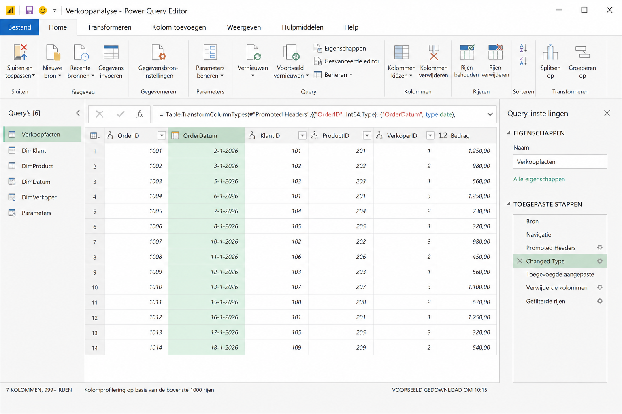
Task: Click the OrderDatum column header
Action: click(206, 135)
